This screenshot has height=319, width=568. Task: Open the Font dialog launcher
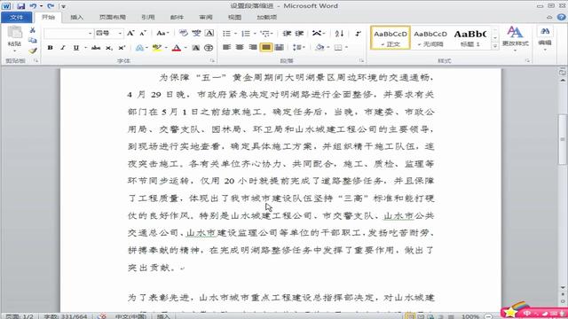[212, 61]
